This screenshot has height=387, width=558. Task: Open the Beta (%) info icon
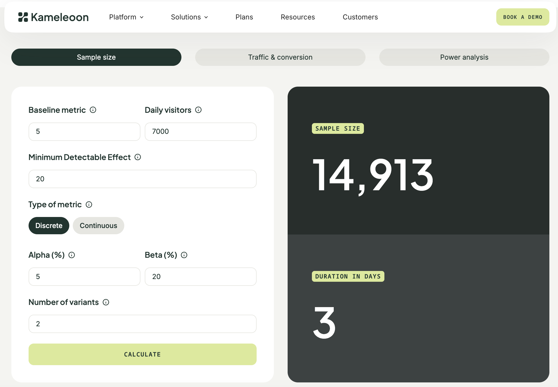[184, 255]
